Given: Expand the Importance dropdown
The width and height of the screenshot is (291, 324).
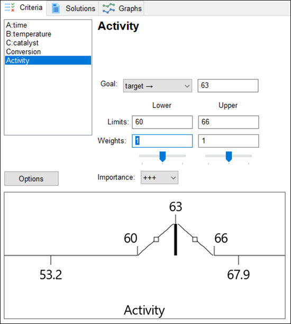Looking at the screenshot, I should pos(159,177).
